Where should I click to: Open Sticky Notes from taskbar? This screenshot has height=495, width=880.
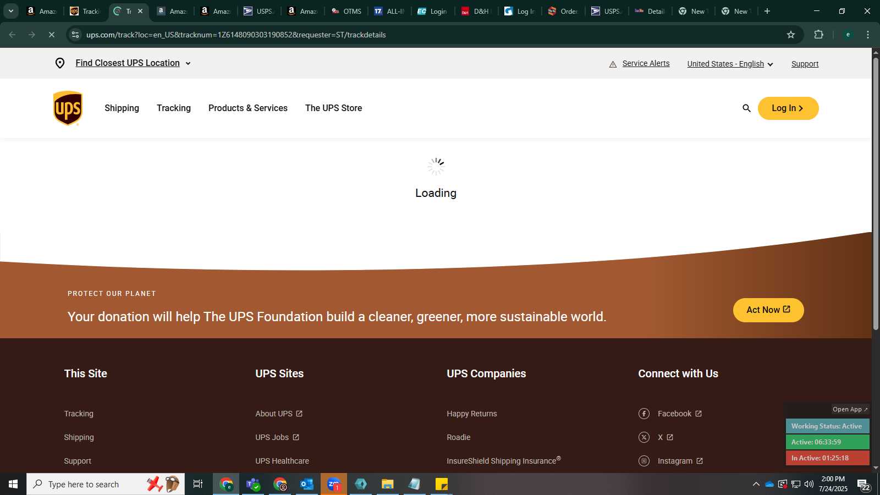(x=442, y=484)
